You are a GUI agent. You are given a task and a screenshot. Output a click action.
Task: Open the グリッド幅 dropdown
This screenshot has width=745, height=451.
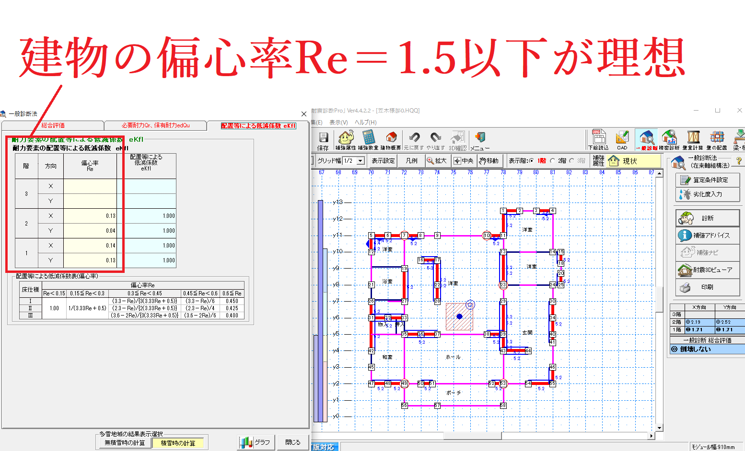[361, 161]
